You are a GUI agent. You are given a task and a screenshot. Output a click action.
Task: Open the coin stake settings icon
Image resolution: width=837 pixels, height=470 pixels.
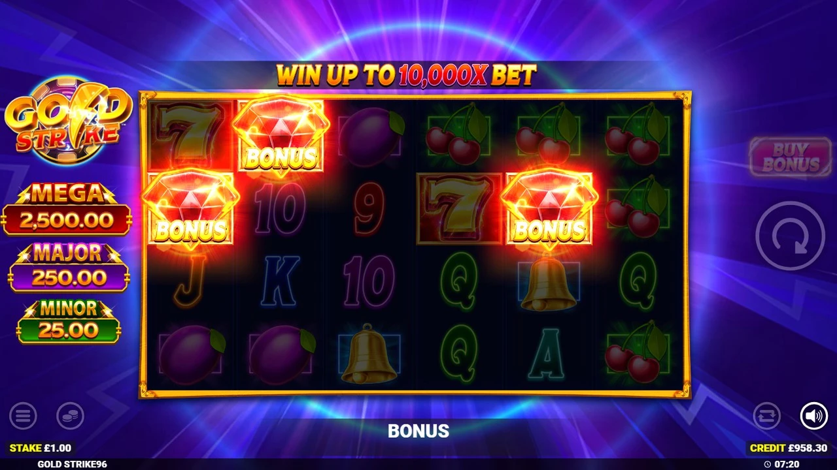pos(70,416)
